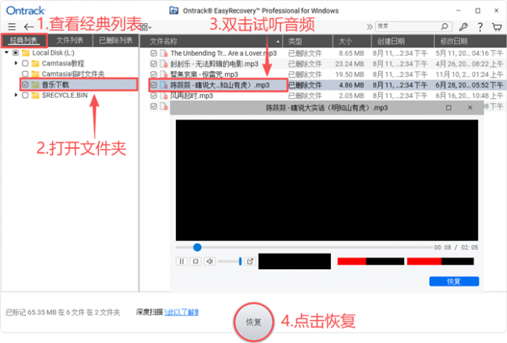Screen dimensions: 507x343
Task: Maximize the preview window
Action: click(x=449, y=107)
